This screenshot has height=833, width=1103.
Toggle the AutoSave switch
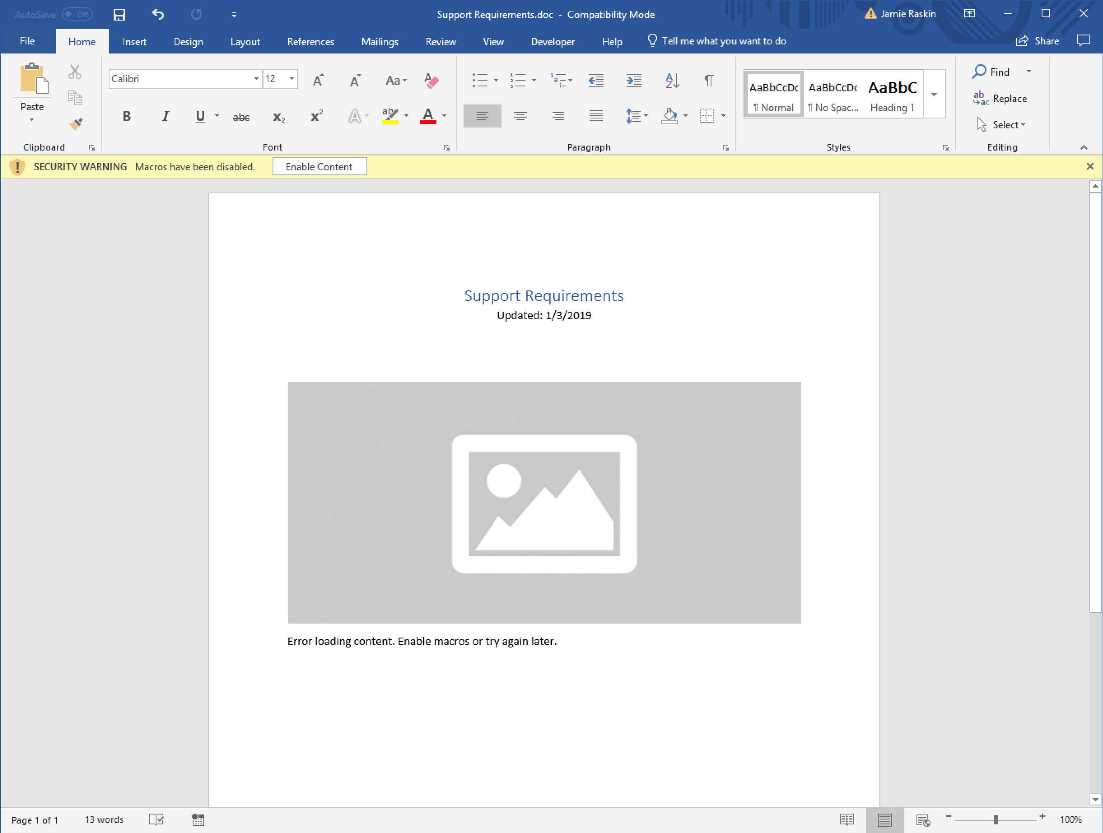pyautogui.click(x=77, y=14)
